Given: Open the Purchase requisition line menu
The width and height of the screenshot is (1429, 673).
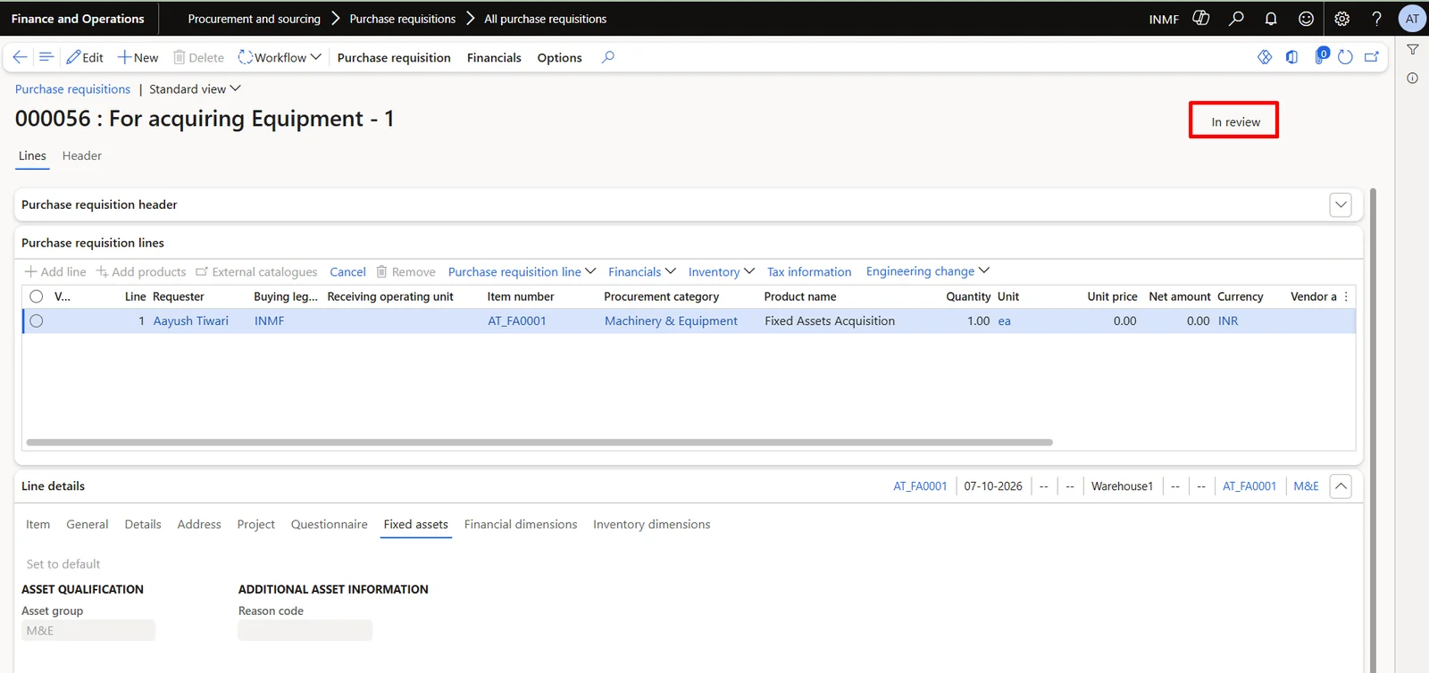Looking at the screenshot, I should point(522,271).
